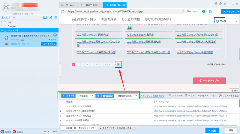Click the PCブラウザ button
The width and height of the screenshot is (240, 134).
pos(229,12)
